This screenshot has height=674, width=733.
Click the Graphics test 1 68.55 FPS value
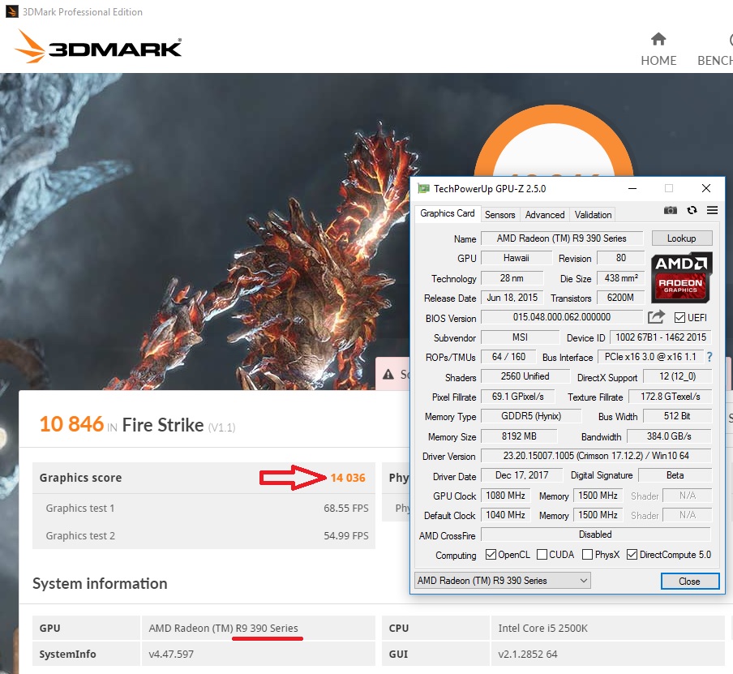346,508
